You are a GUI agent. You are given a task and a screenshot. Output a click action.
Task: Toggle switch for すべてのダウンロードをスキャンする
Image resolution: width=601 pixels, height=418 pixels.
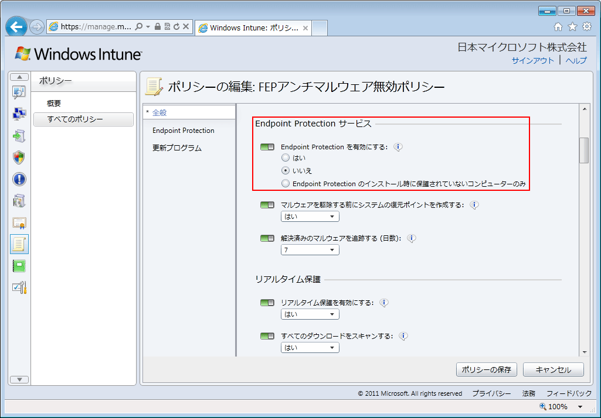(x=267, y=336)
